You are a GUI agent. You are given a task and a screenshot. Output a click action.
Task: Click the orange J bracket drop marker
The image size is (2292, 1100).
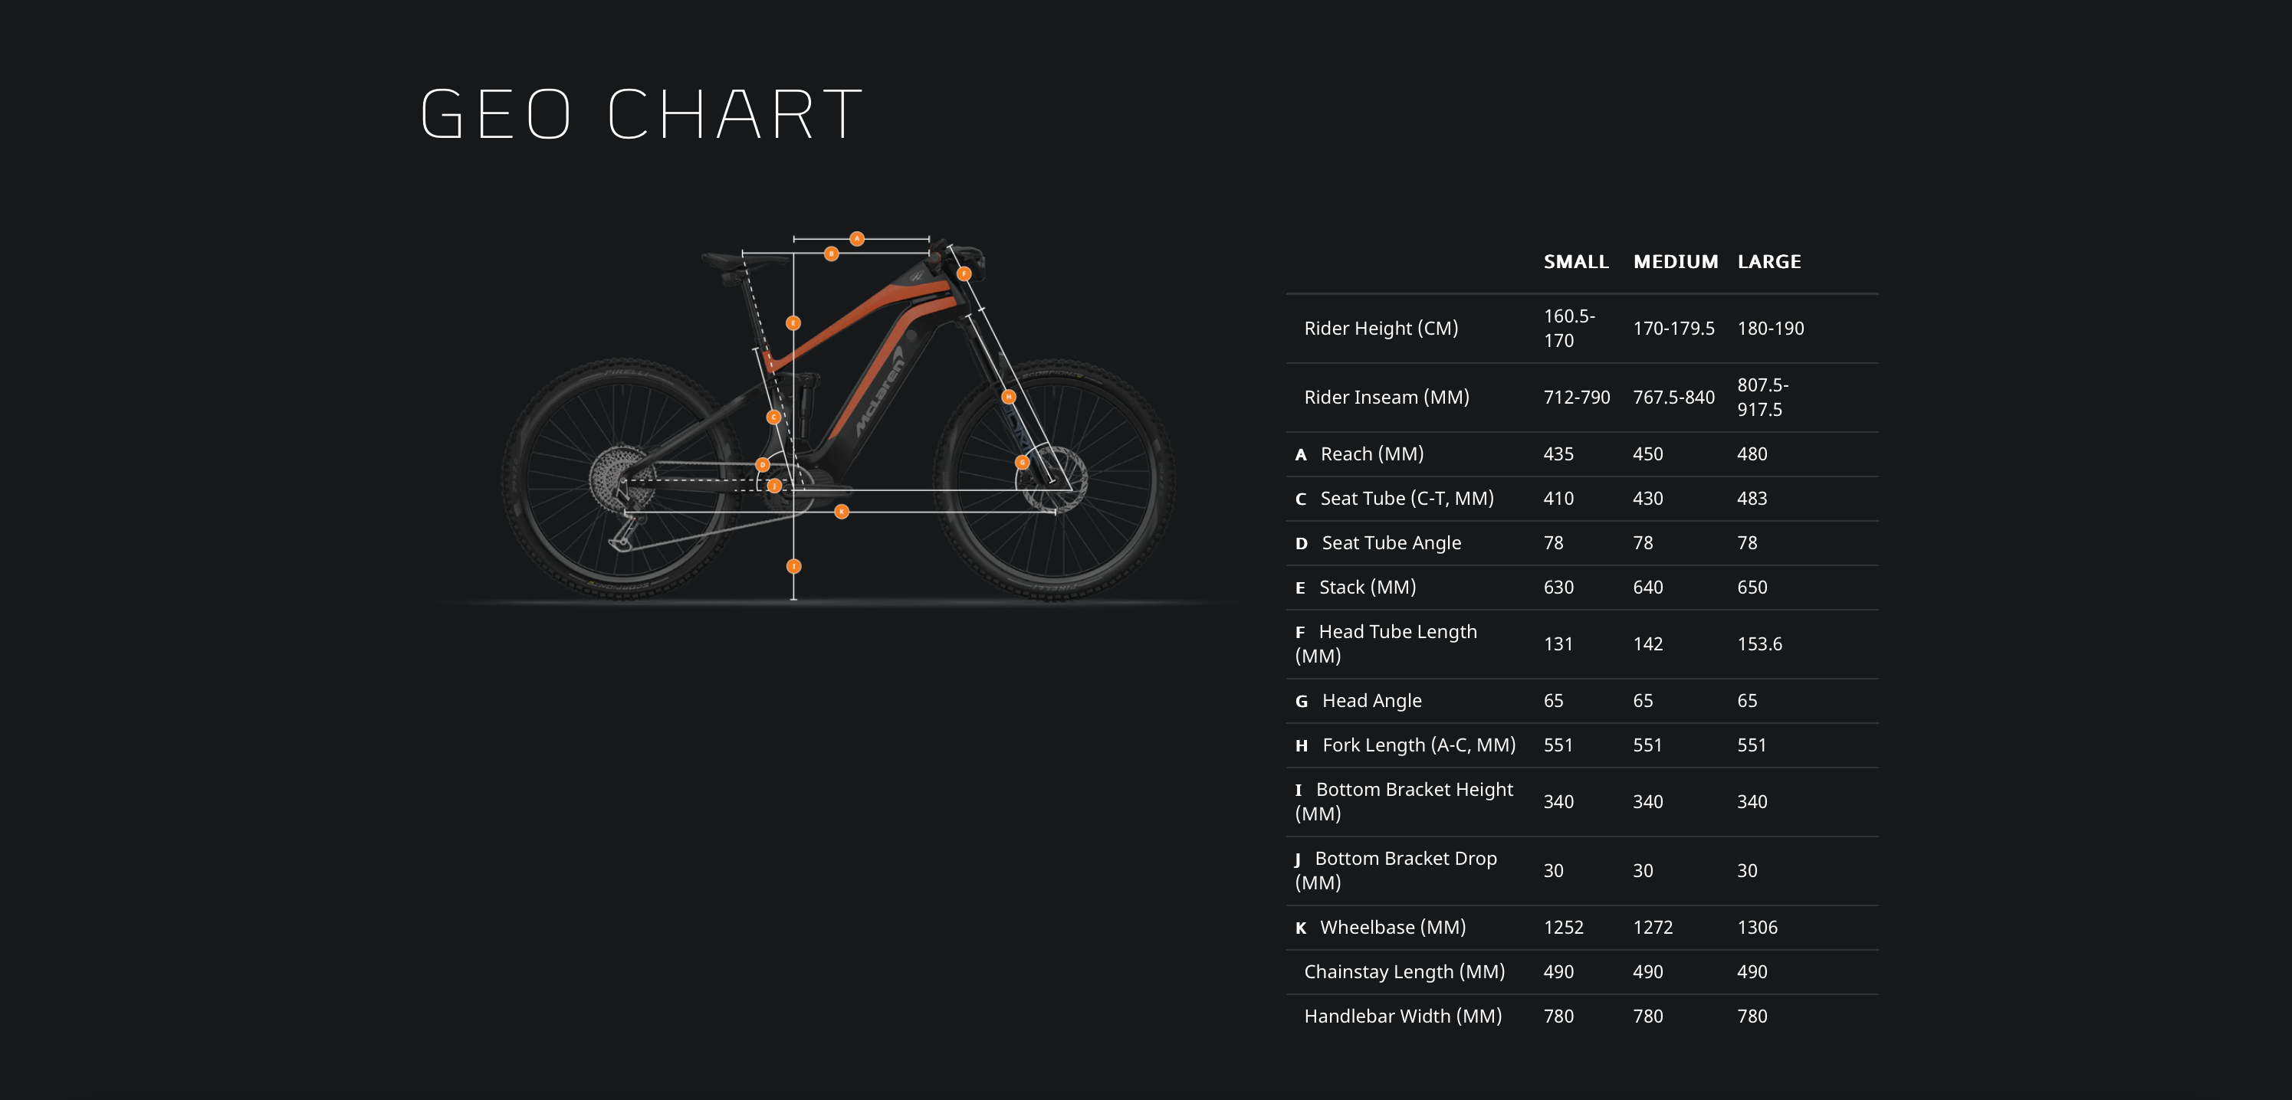pos(774,486)
